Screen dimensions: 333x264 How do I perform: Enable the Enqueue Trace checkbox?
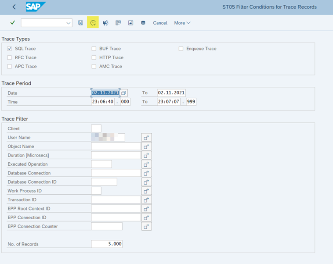pyautogui.click(x=181, y=49)
